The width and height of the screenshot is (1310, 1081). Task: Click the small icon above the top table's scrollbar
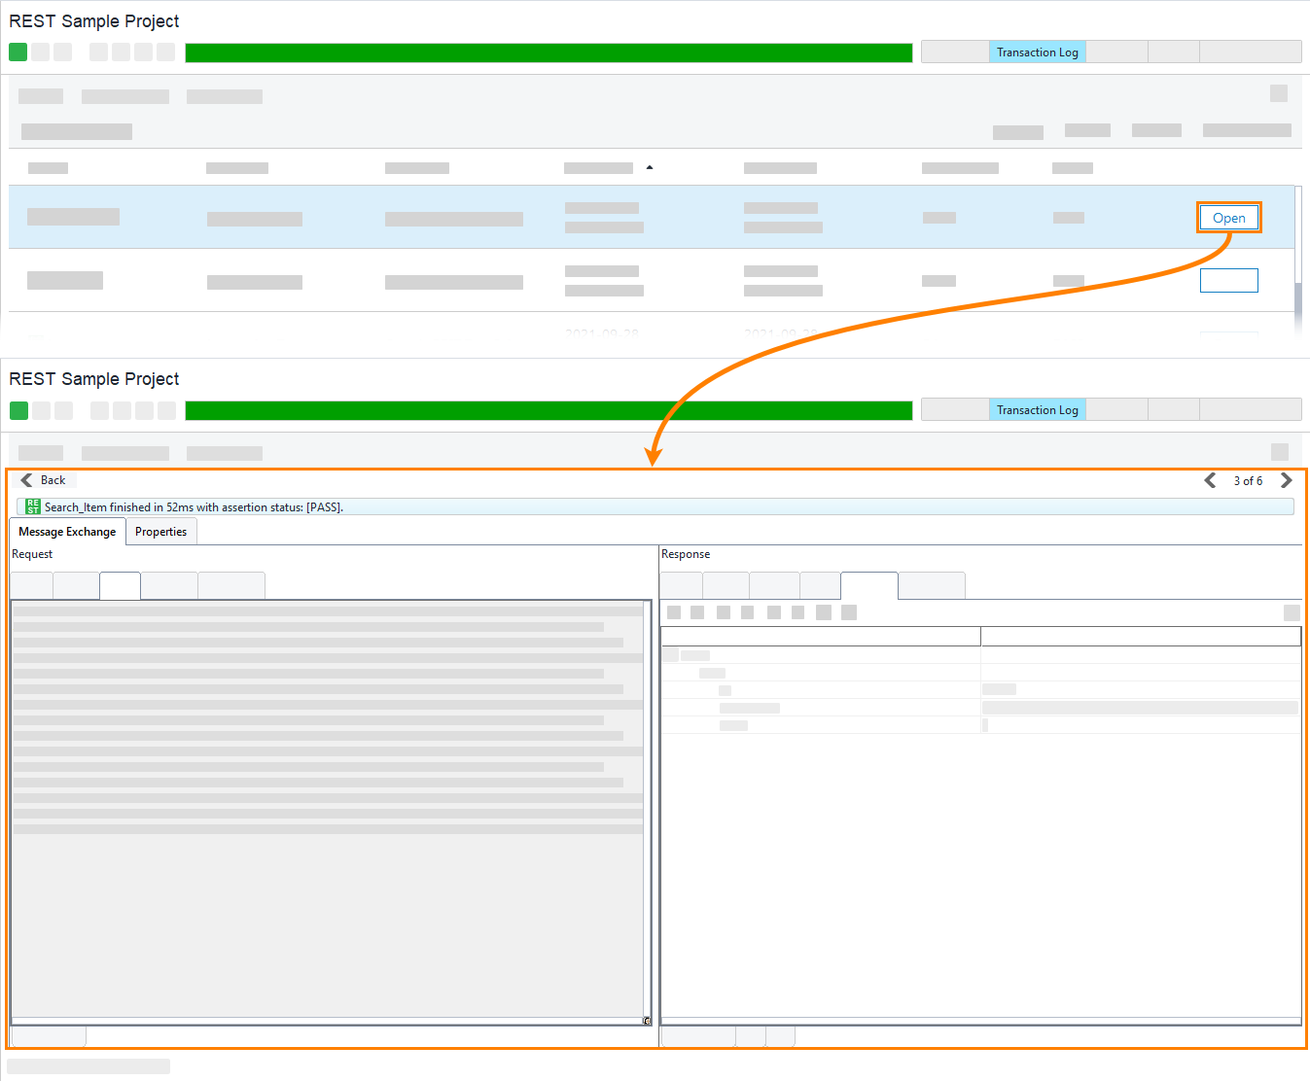tap(1277, 93)
